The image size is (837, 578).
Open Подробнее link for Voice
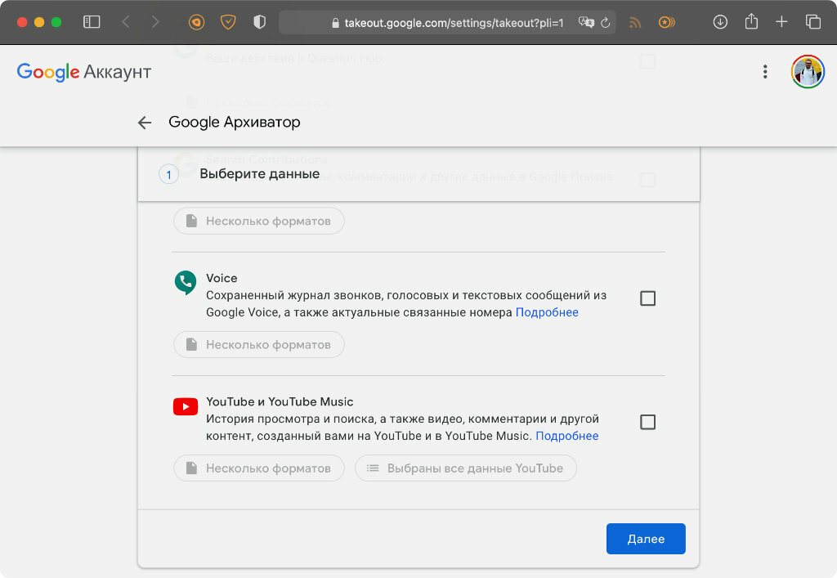547,312
